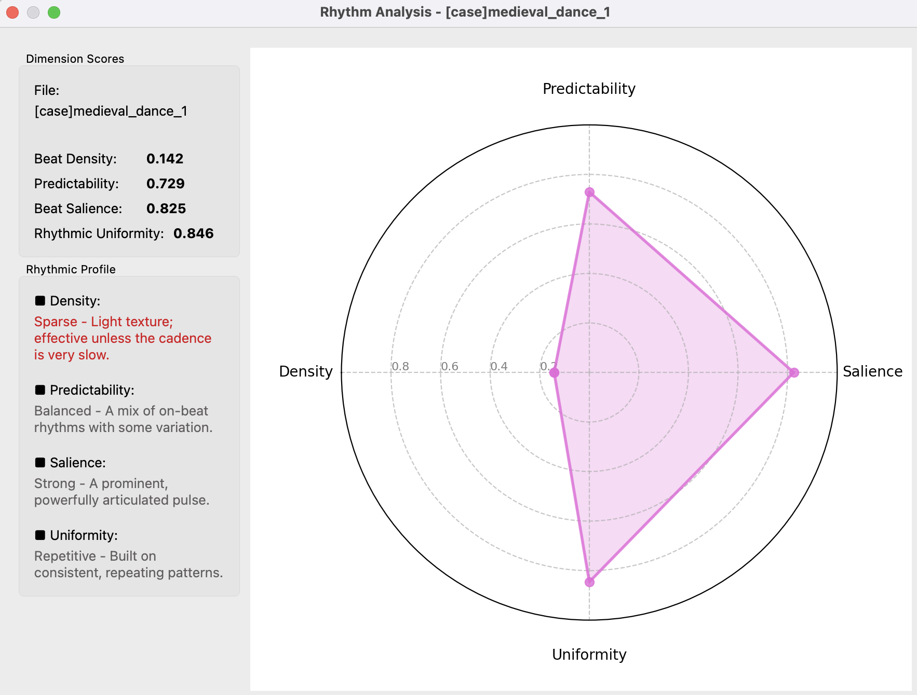Select the Salience data point on radar chart

click(x=793, y=372)
